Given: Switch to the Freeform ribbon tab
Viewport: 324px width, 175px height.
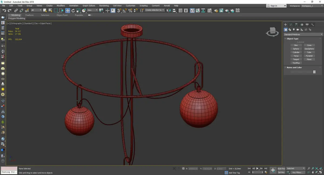Looking at the screenshot, I should point(29,15).
